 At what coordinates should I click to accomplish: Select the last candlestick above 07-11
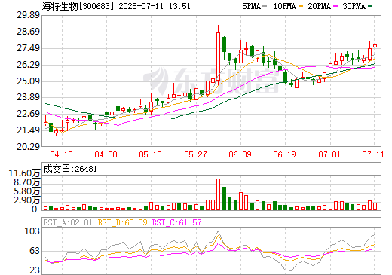(375, 43)
